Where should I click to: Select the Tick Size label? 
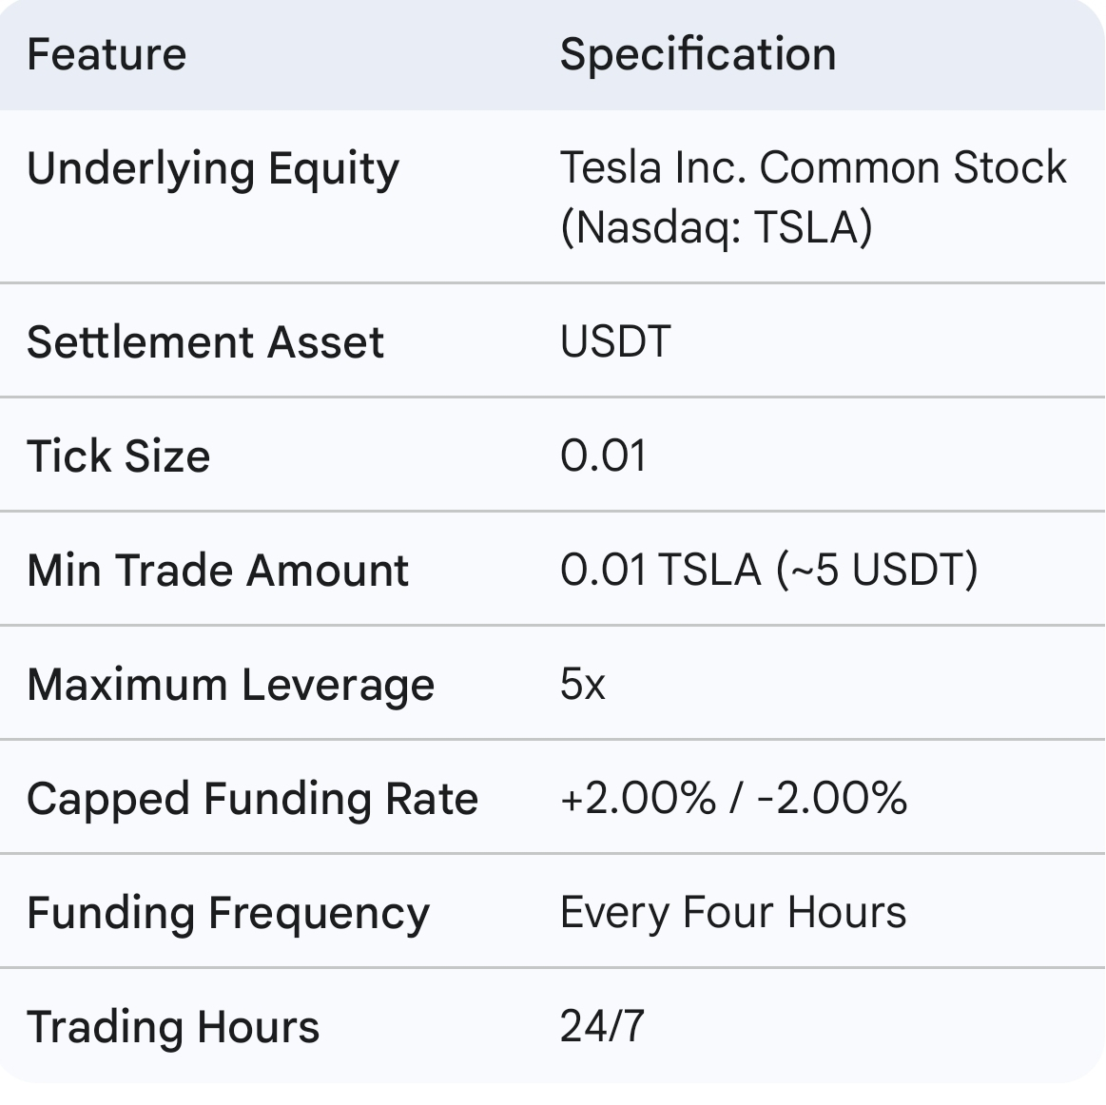coord(119,456)
